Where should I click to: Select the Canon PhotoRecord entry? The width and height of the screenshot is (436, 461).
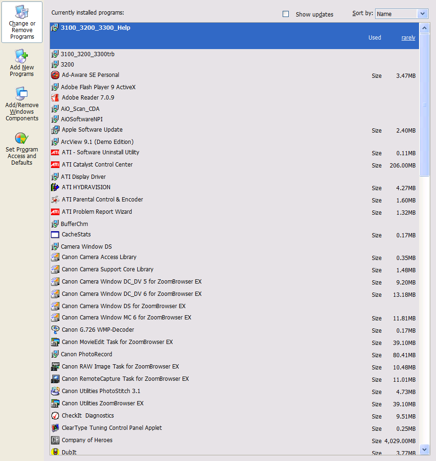235,354
